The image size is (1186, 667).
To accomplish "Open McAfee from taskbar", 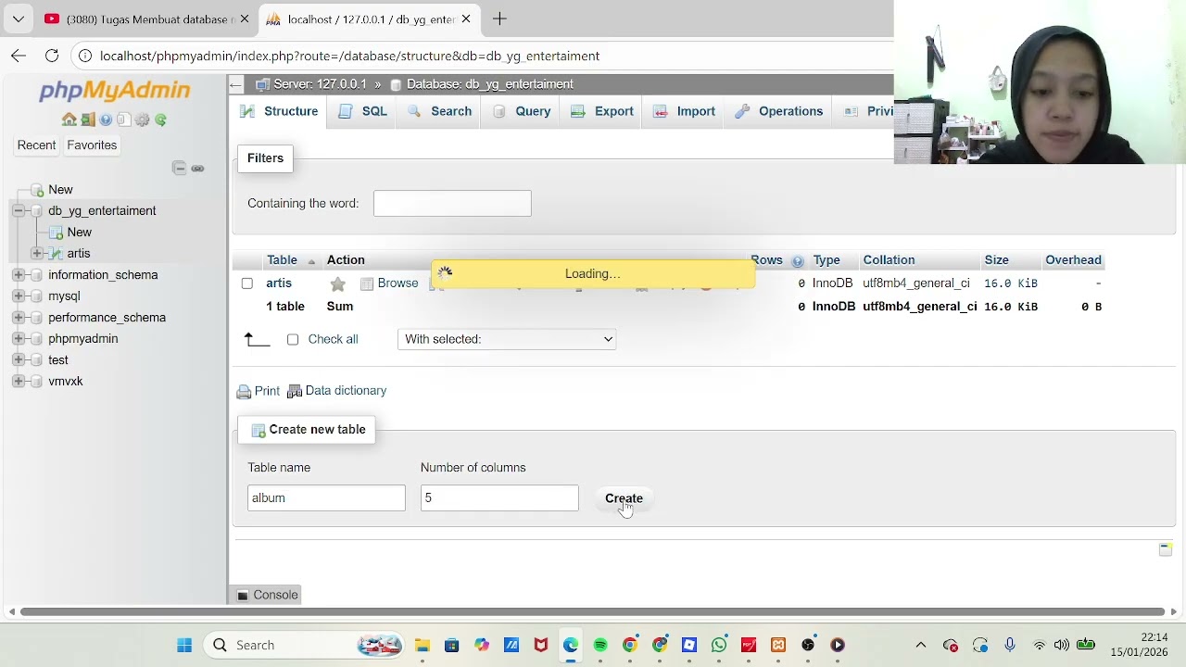I will point(541,645).
